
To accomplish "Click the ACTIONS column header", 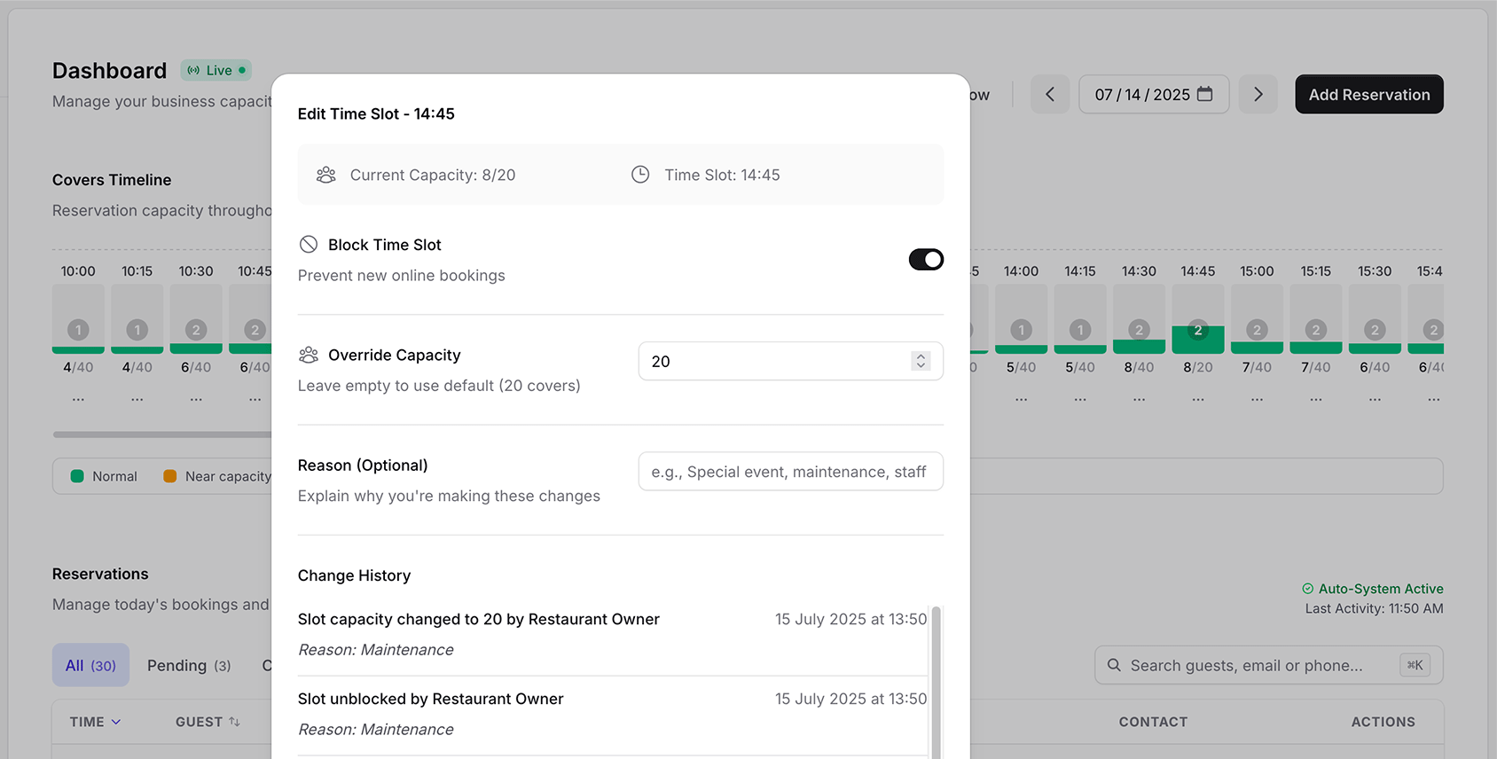I will click(x=1383, y=722).
